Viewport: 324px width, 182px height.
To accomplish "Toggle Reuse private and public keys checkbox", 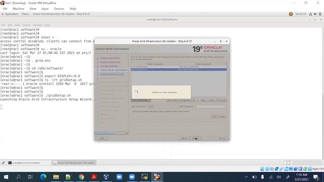I will (x=133, y=111).
